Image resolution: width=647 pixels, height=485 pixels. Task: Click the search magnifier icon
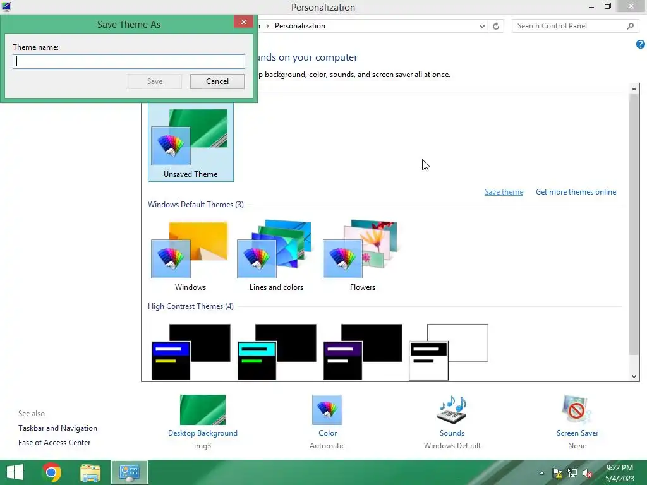pyautogui.click(x=630, y=26)
